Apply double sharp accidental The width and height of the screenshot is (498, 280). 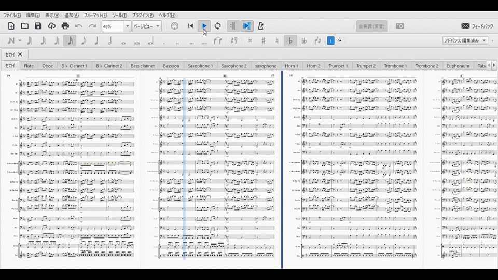(250, 40)
